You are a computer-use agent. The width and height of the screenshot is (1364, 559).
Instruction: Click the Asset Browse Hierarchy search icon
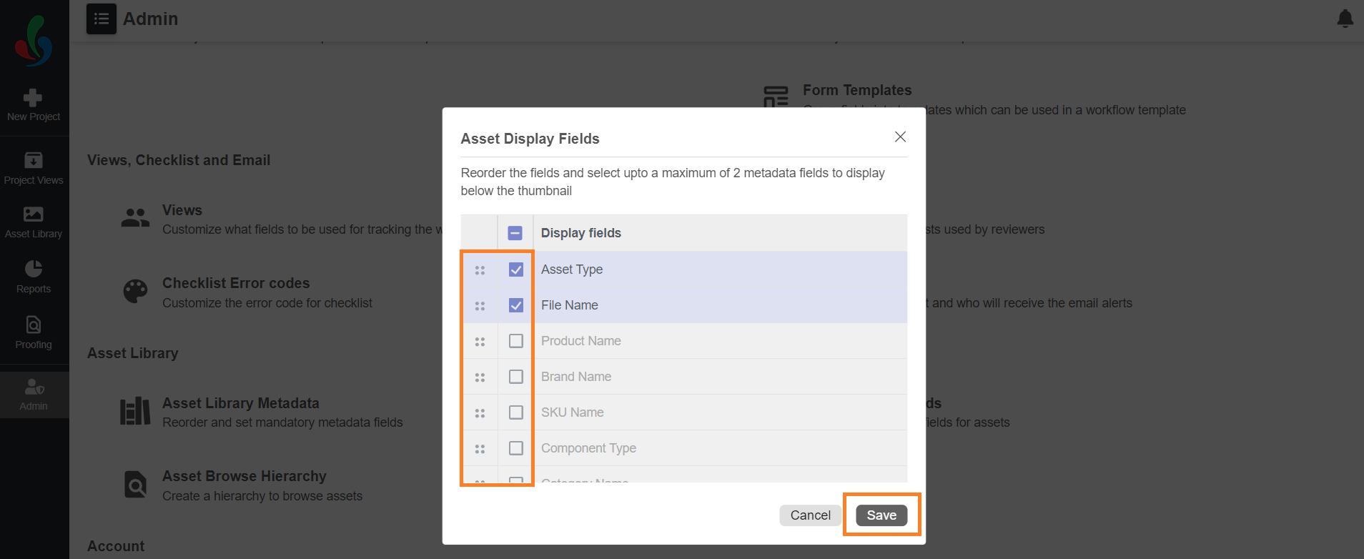135,485
